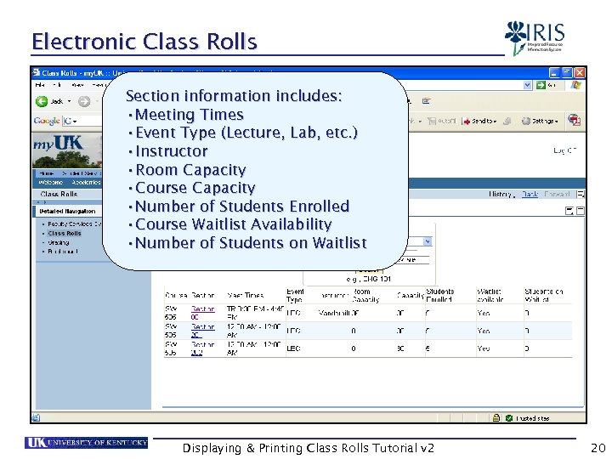
Task: Open the File menu
Action: 39,85
